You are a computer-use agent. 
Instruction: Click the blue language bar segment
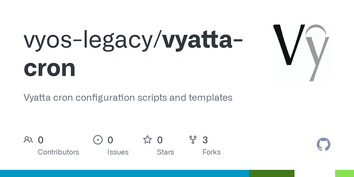click(124, 173)
